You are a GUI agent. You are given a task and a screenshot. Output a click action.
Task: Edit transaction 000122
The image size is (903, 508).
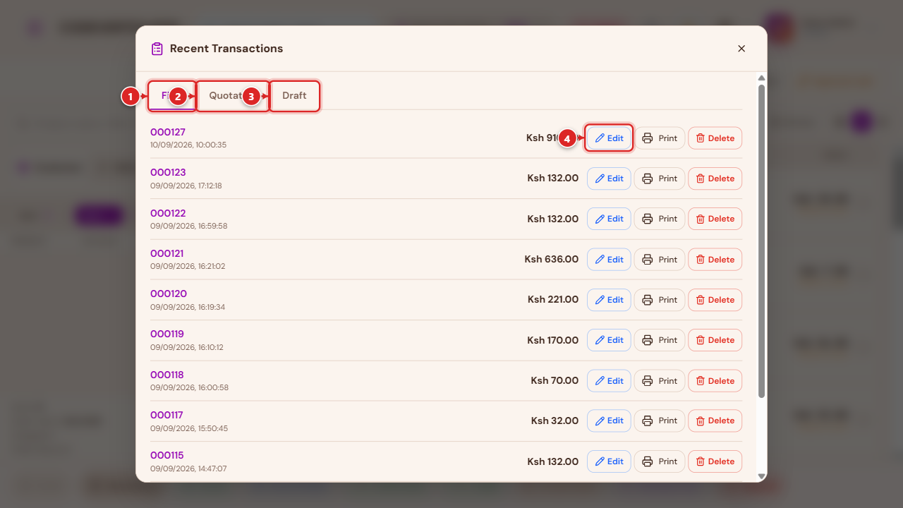click(x=609, y=219)
